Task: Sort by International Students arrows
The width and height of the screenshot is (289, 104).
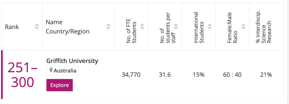Action: click(x=210, y=27)
